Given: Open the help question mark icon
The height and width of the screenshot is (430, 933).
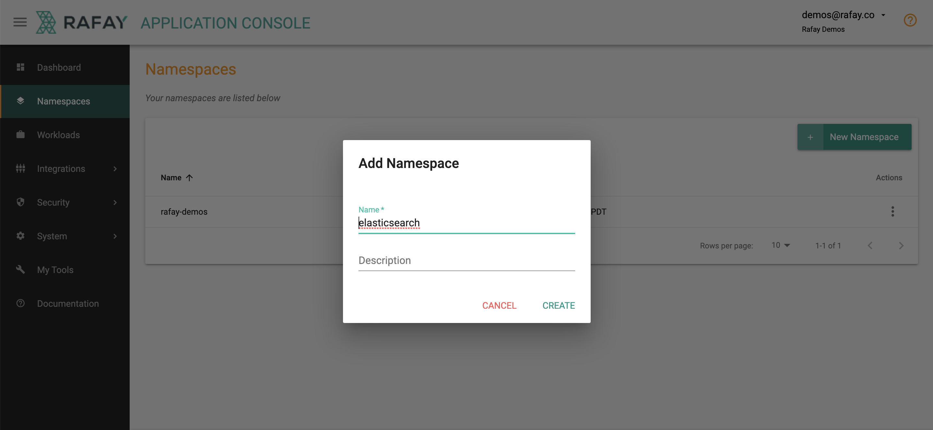Looking at the screenshot, I should pos(910,20).
